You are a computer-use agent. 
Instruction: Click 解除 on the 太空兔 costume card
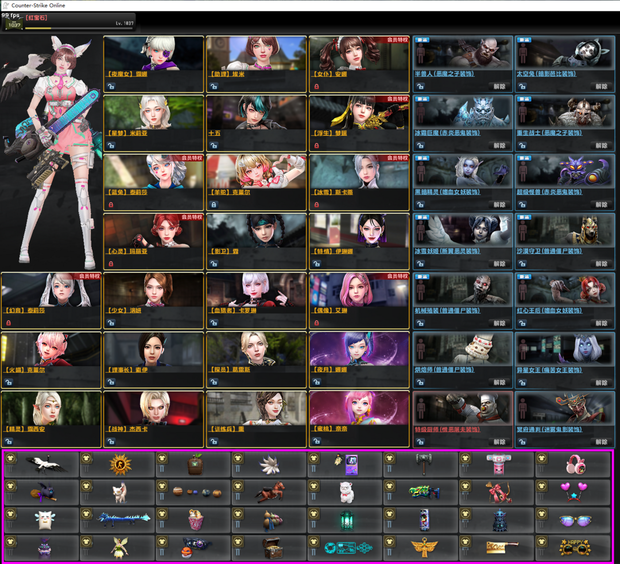(601, 87)
